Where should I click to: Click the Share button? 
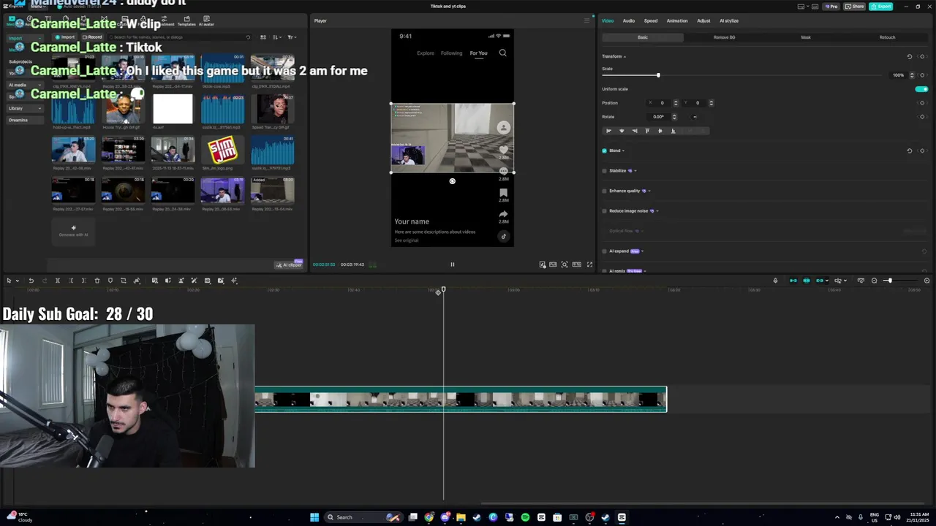click(x=855, y=7)
